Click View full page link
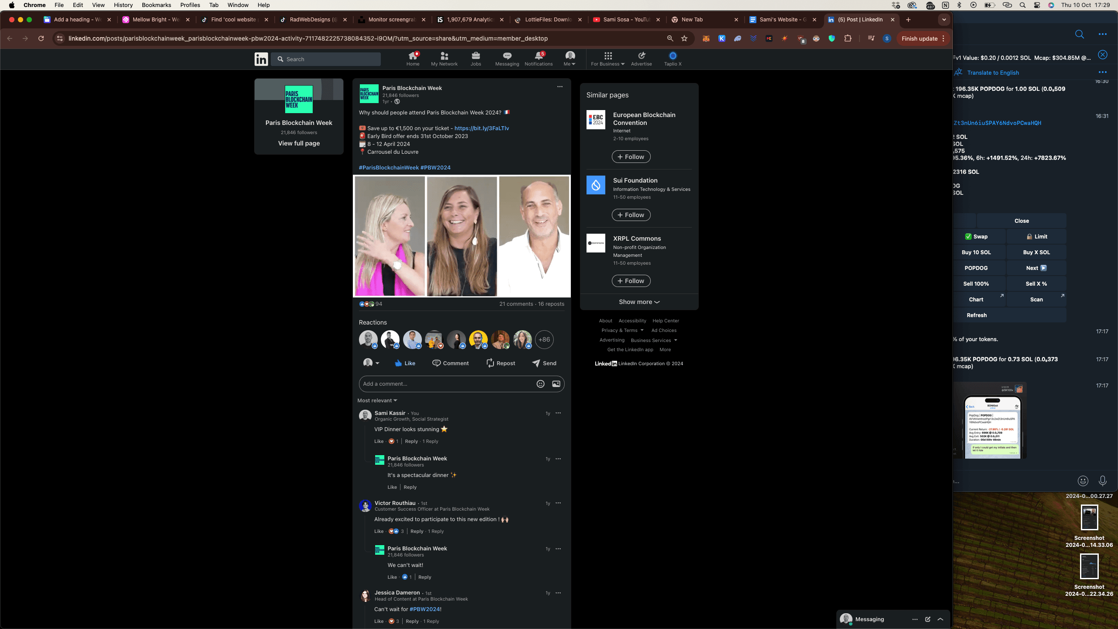This screenshot has height=629, width=1118. [x=299, y=143]
